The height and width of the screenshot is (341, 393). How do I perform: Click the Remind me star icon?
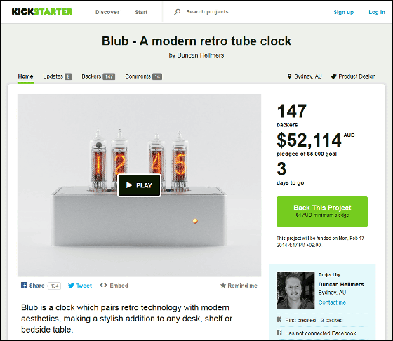click(x=223, y=286)
